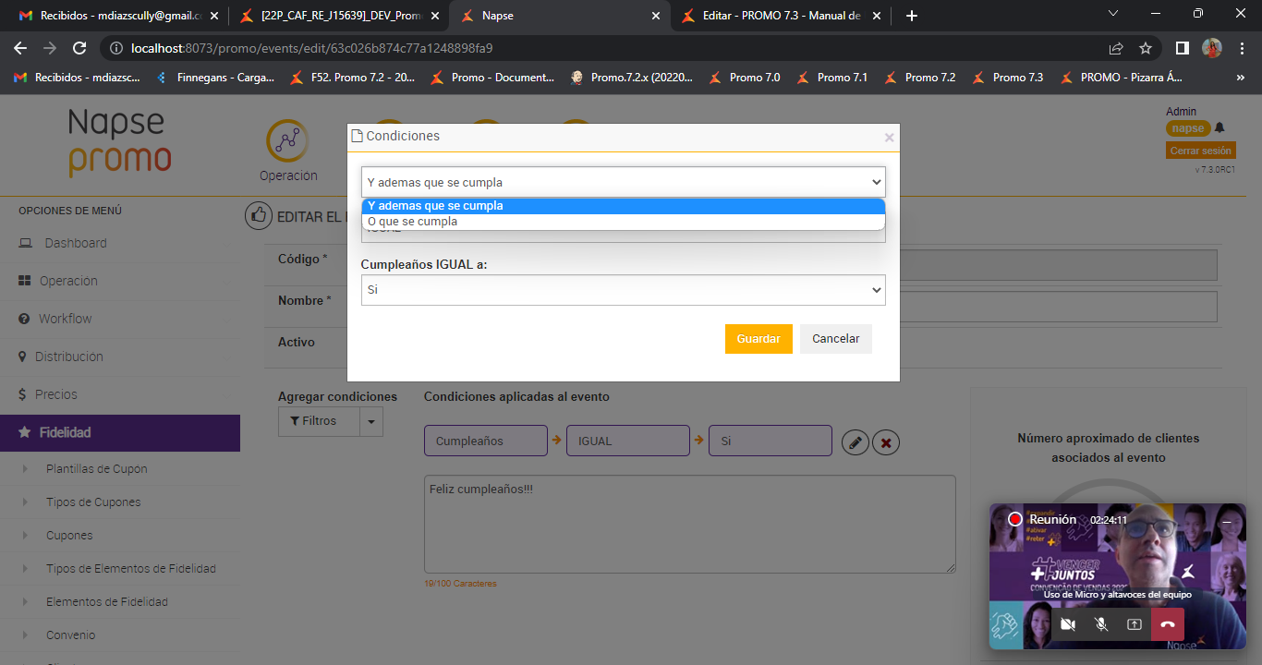Click the notification bell icon
Viewport: 1262px width, 665px height.
pos(1220,127)
